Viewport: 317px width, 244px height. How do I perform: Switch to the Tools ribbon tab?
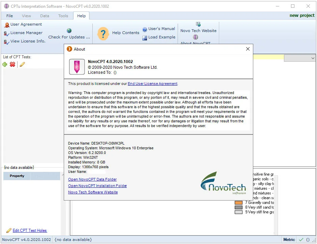coord(63,16)
